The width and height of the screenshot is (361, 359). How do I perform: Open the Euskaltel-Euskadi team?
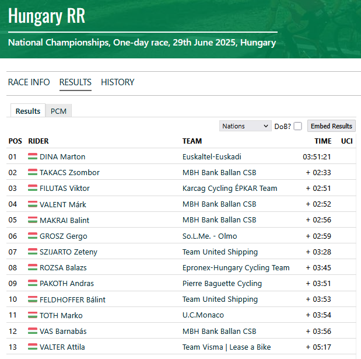coord(212,156)
